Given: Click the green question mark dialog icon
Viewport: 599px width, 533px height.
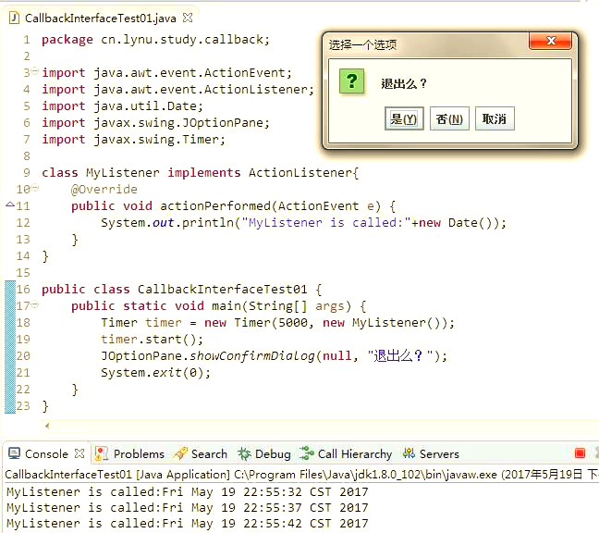Looking at the screenshot, I should point(351,81).
